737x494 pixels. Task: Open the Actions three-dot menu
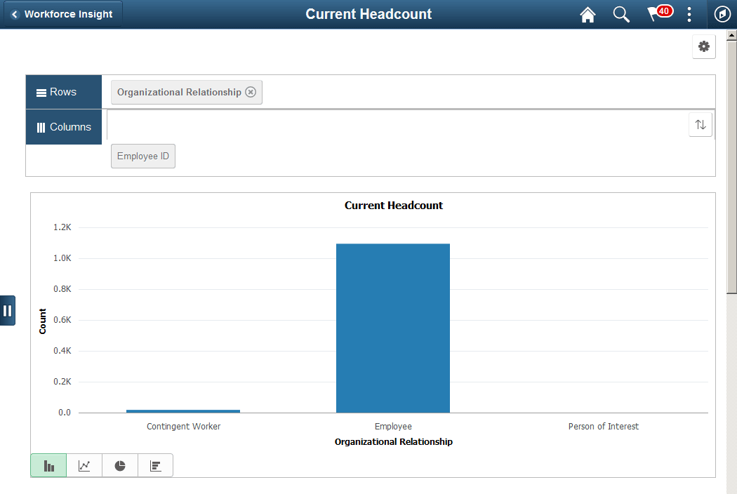point(689,14)
